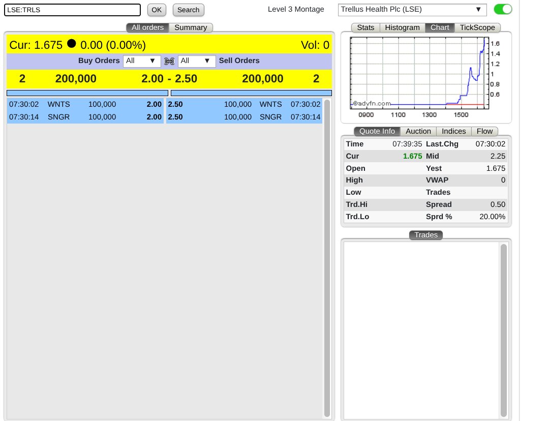Click the Spread value 0.50

498,204
